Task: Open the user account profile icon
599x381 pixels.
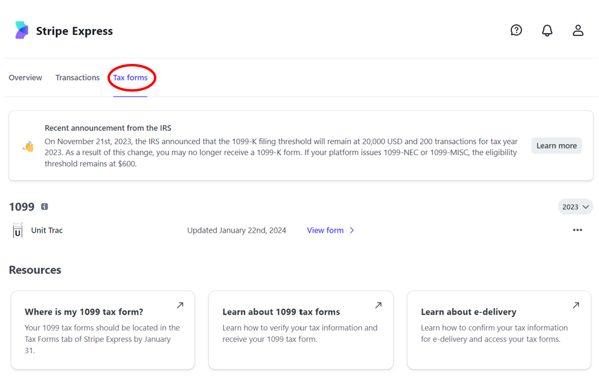Action: pos(578,30)
